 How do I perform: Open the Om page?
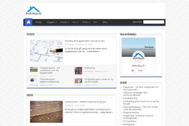pyautogui.click(x=95, y=22)
